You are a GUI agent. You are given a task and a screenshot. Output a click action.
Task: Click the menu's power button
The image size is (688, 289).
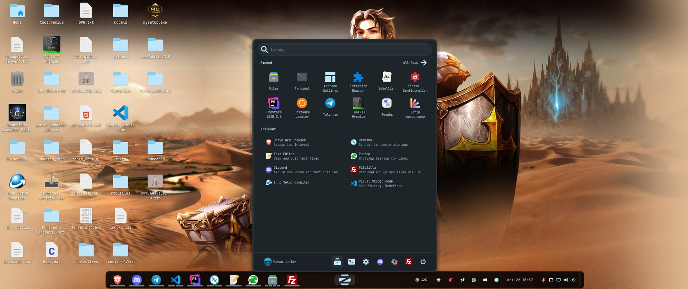point(423,262)
